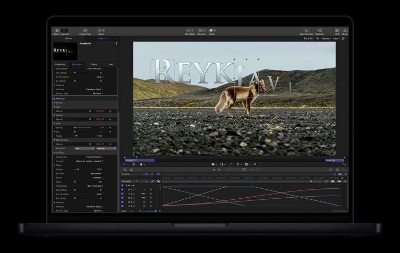Screen dimensions: 400x253
Task: Toggle the Inspector toolbar button
Action: [64, 31]
